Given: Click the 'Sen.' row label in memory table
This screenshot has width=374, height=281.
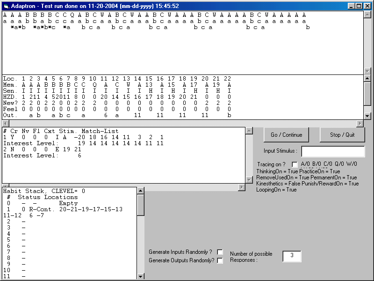Looking at the screenshot, I should (10, 91).
